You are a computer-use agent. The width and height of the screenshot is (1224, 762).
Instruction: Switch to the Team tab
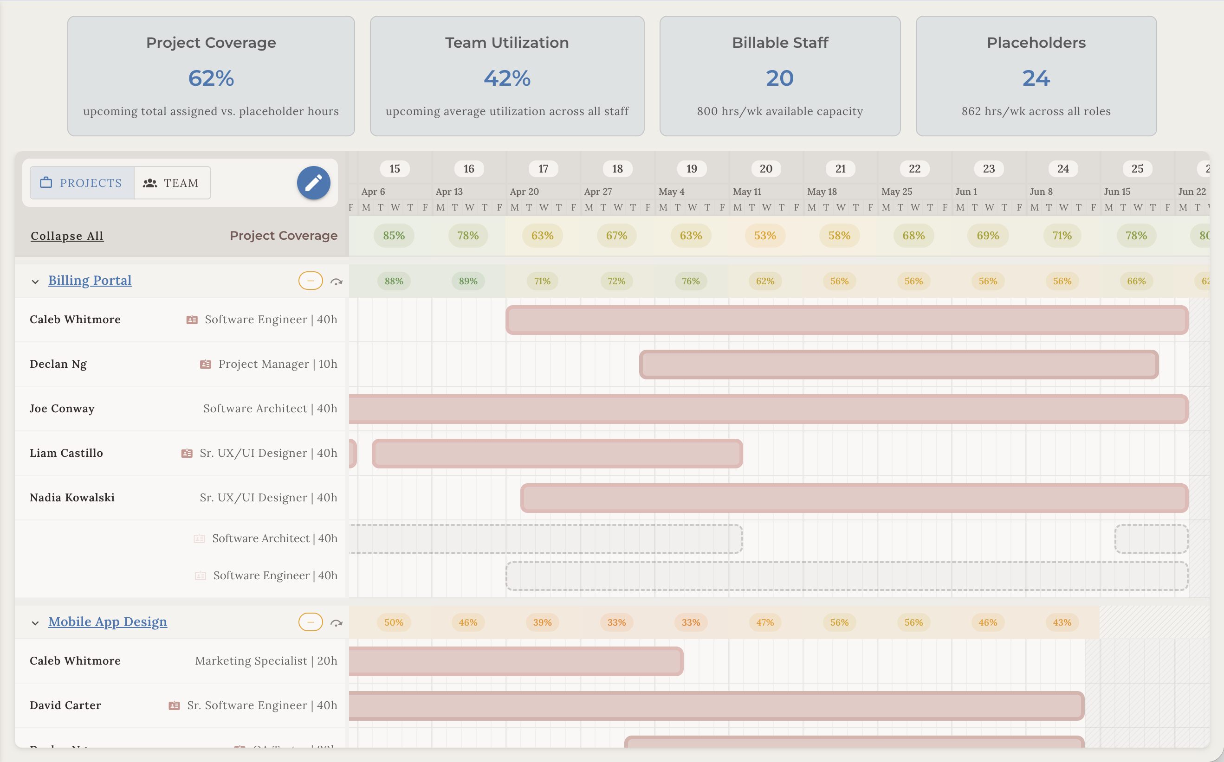click(x=172, y=182)
